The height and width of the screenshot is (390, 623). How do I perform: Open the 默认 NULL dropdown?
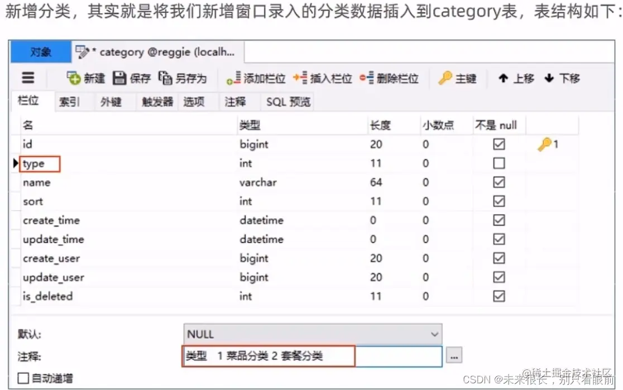click(x=313, y=334)
